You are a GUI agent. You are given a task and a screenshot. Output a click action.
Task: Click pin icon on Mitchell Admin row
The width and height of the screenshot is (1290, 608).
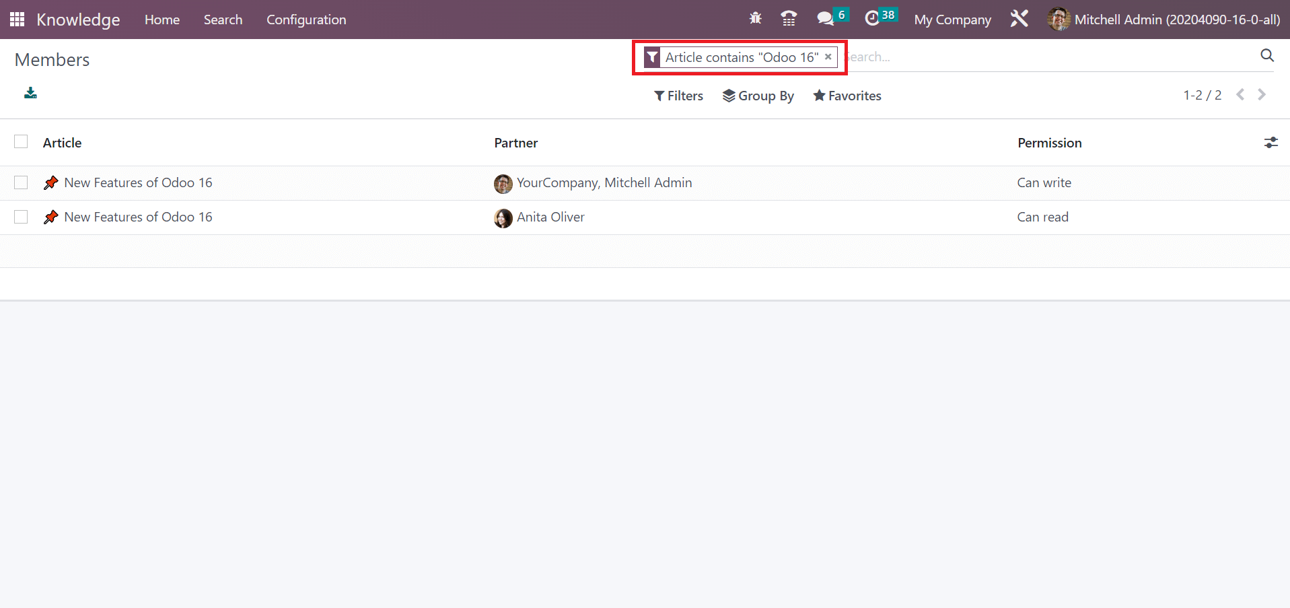(50, 182)
